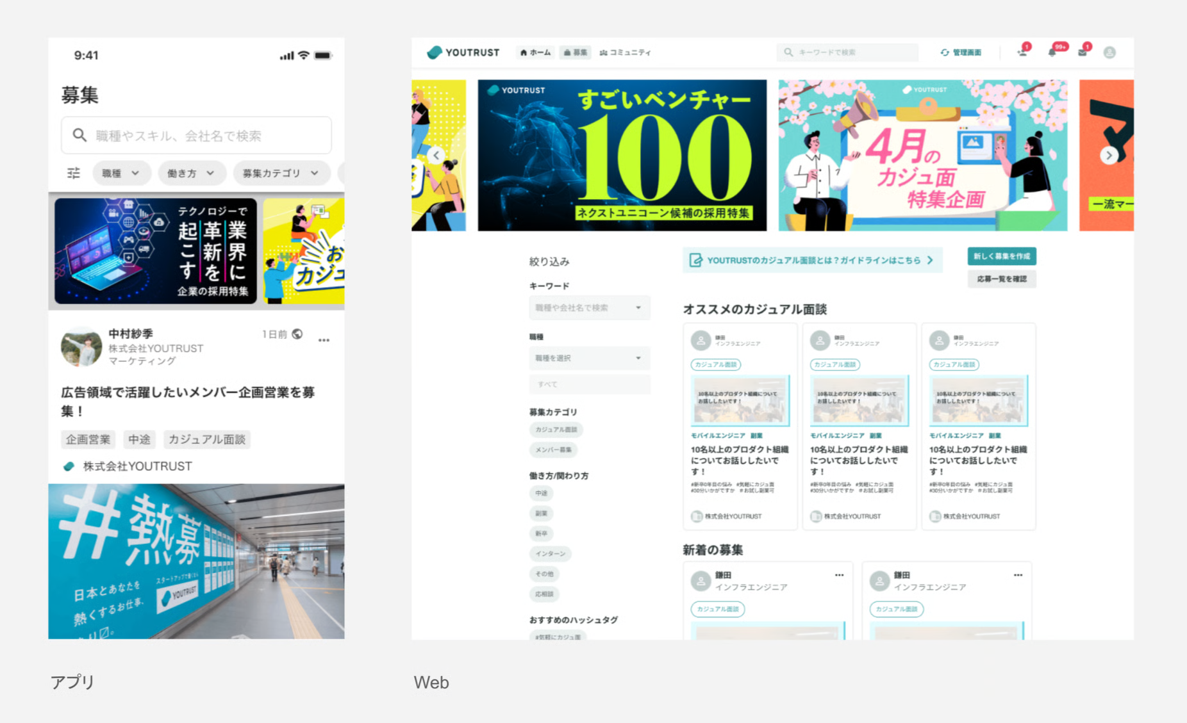Click the 新しく募集を作成 button
This screenshot has height=723, width=1187.
point(1002,256)
